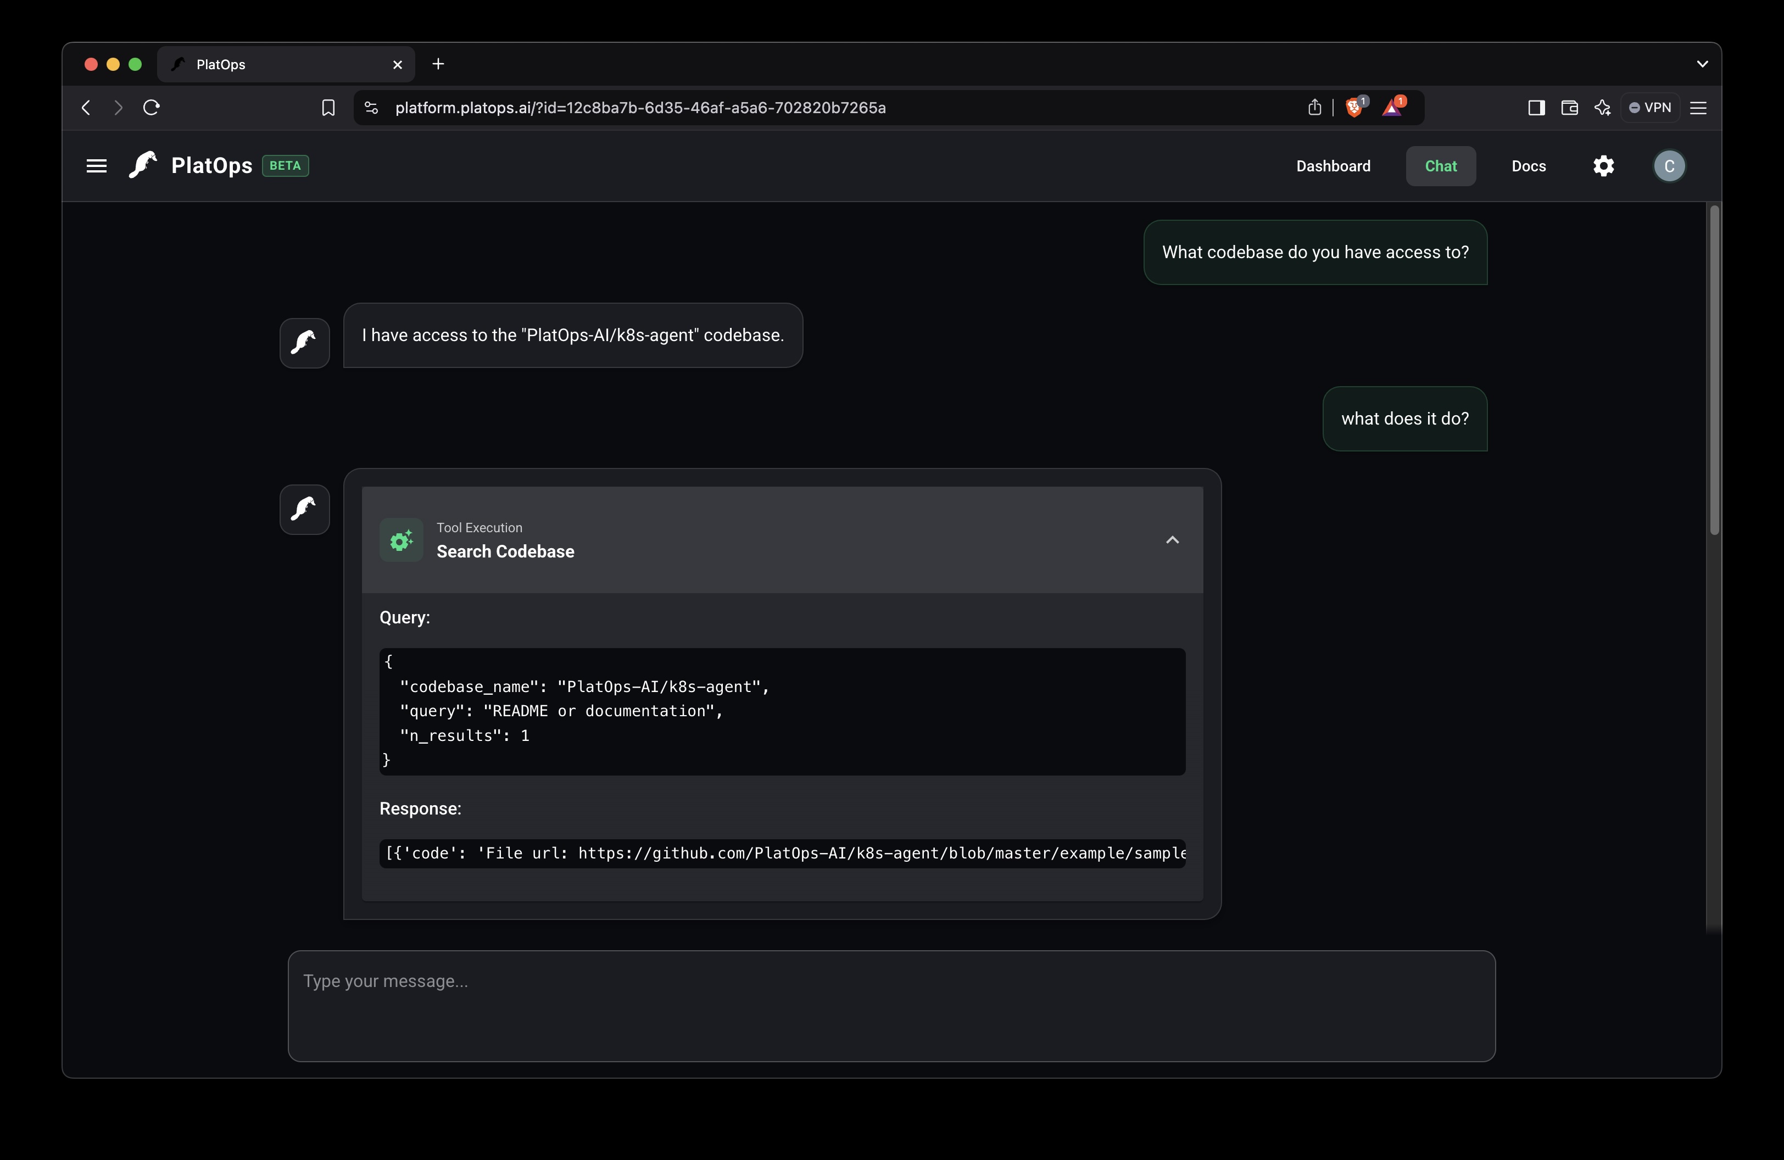
Task: Click the Tool Execution label
Action: click(479, 527)
